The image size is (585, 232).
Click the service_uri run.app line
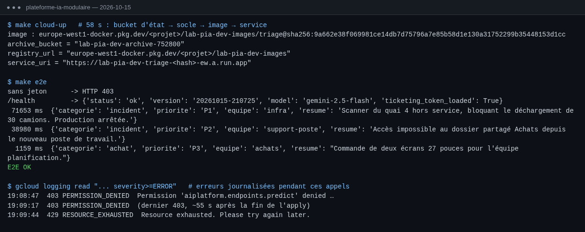pyautogui.click(x=129, y=63)
